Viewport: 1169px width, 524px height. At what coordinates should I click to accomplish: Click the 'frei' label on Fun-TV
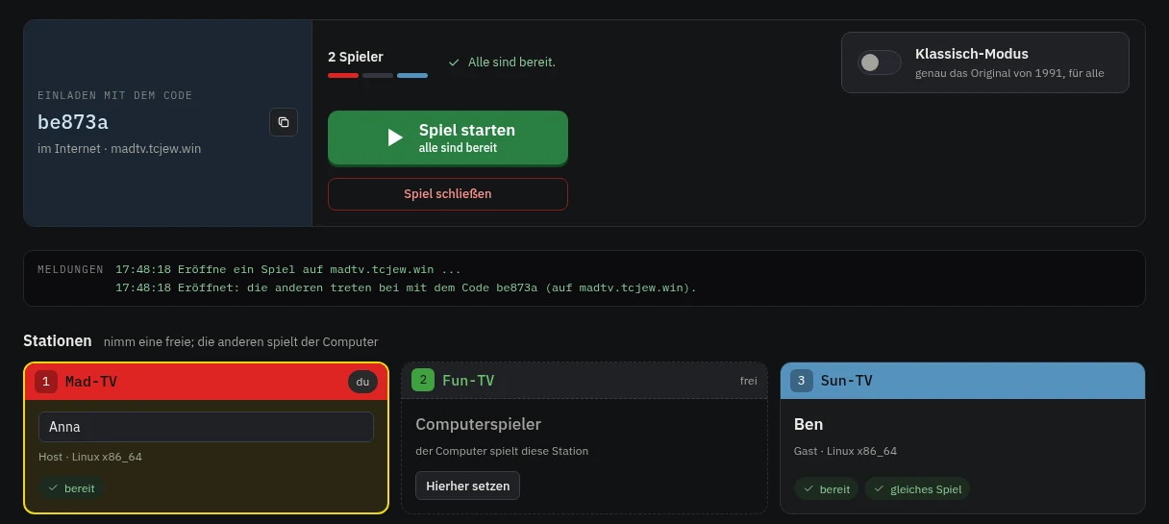(748, 381)
